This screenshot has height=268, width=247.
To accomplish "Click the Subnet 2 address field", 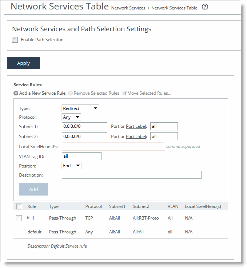I will 84,137.
